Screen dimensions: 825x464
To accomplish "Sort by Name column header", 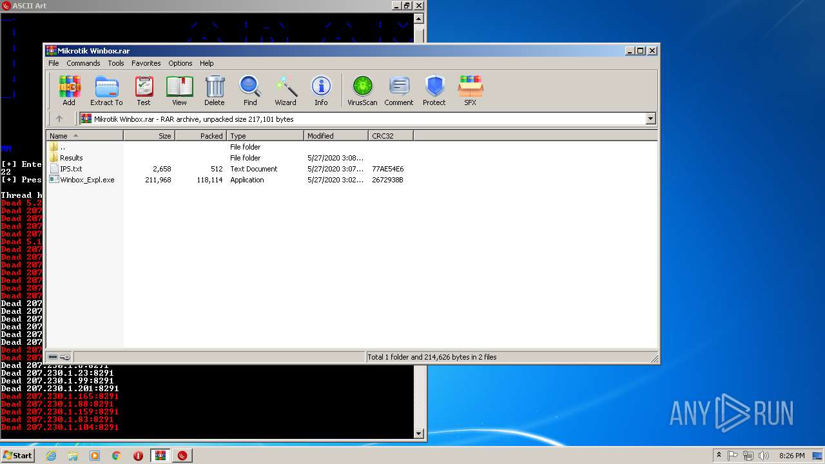I will (84, 136).
